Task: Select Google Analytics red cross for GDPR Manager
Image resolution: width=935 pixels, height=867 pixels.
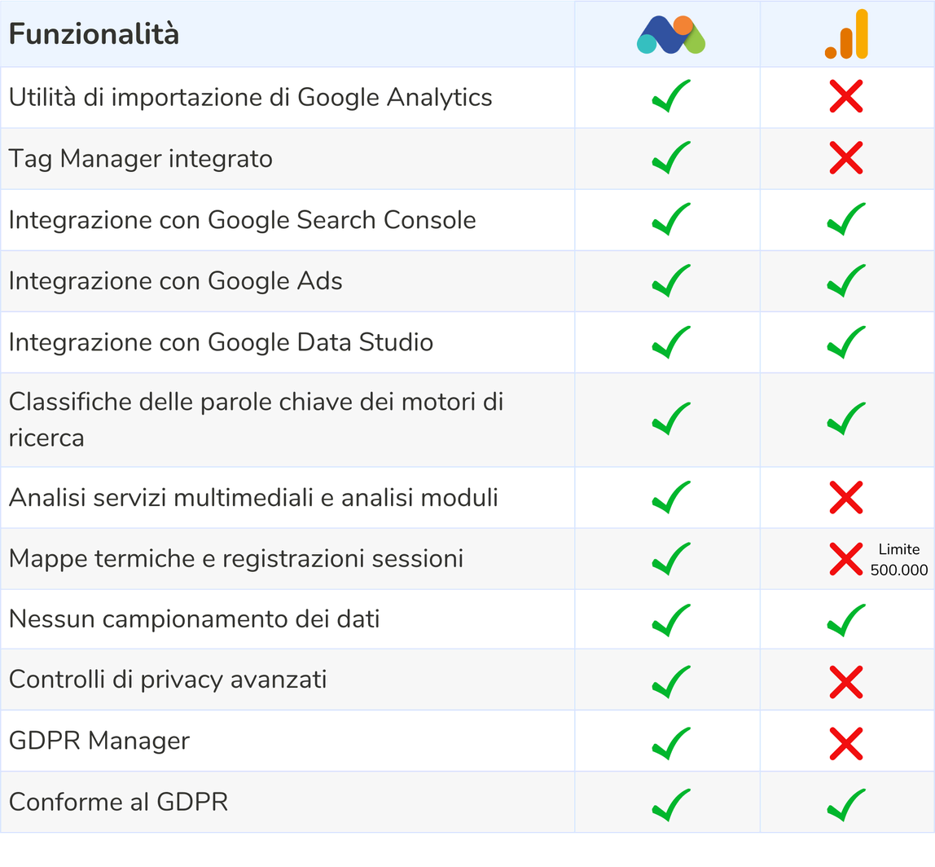Action: tap(846, 743)
